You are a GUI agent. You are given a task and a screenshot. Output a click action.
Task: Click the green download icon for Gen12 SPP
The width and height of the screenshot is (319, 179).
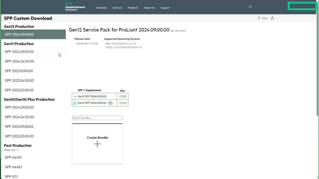click(75, 103)
